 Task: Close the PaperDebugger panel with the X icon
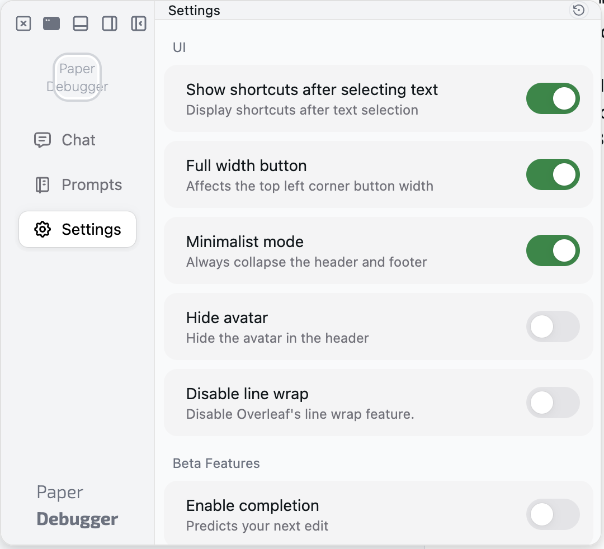tap(23, 23)
